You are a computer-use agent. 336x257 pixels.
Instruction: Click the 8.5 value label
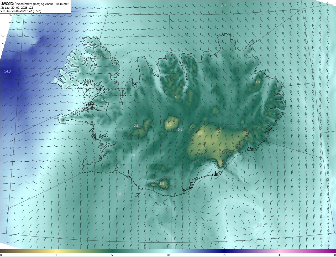(186, 87)
